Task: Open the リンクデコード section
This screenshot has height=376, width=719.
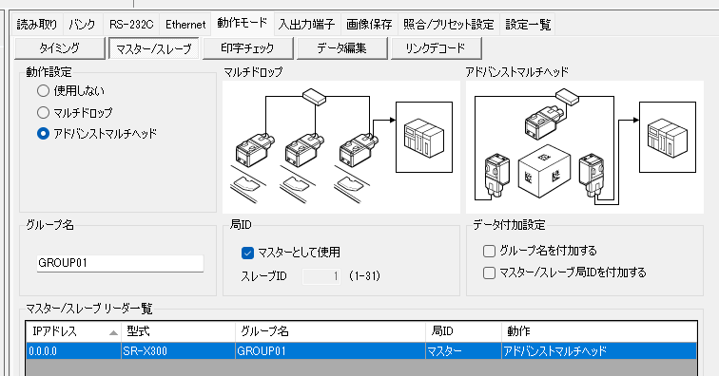Action: 437,48
